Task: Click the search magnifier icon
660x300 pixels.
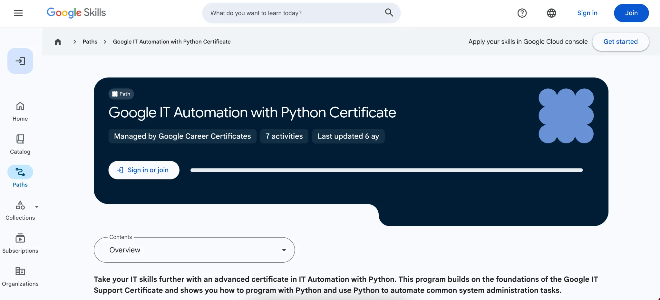Action: 389,13
